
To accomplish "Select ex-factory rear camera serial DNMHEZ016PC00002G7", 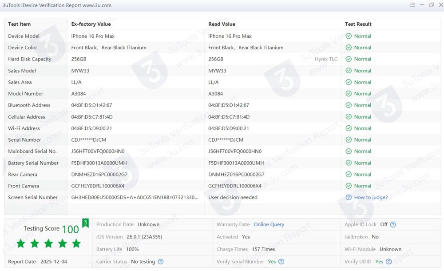I will 99,174.
